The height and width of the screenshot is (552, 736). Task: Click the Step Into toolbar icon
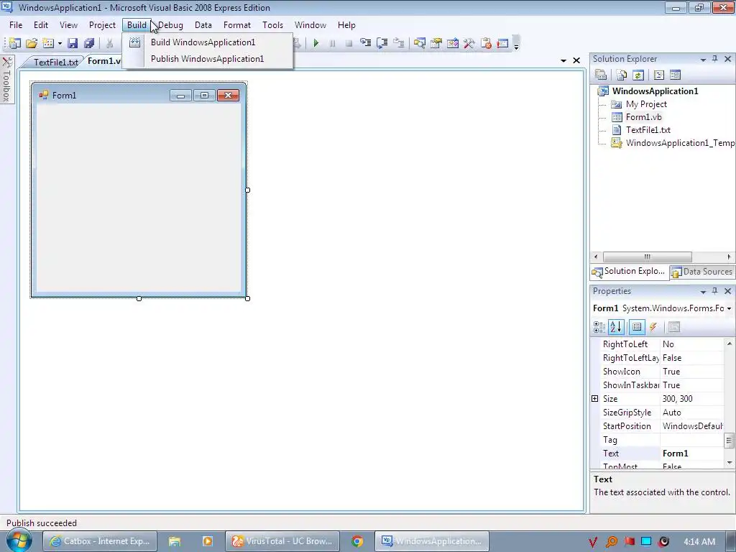tap(366, 43)
